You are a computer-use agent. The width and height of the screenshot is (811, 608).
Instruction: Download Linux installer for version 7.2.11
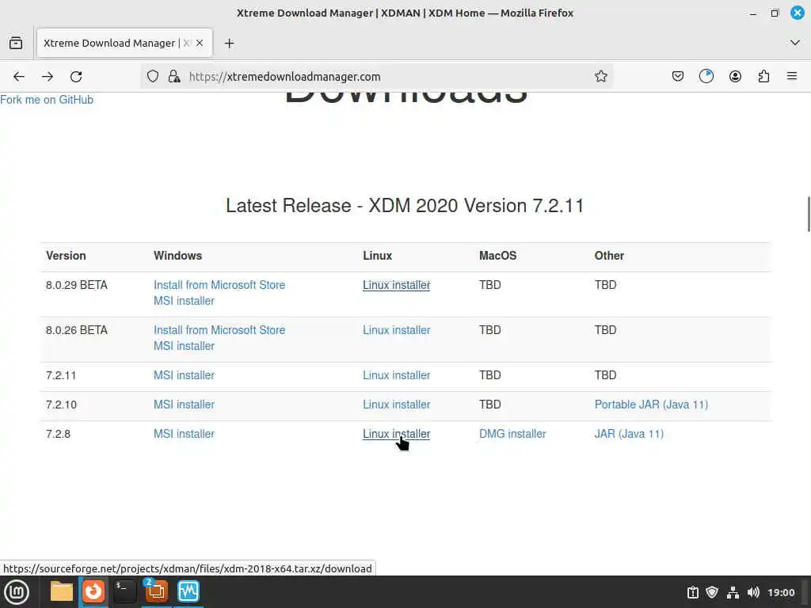[x=396, y=375]
